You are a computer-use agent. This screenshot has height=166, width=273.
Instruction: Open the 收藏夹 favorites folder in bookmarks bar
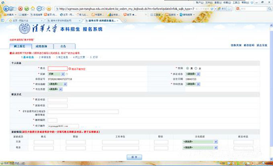click(x=10, y=15)
